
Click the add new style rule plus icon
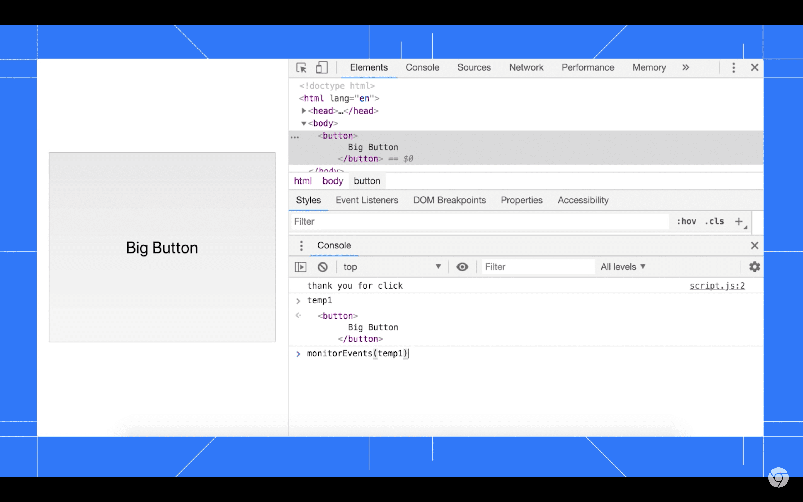click(x=739, y=221)
